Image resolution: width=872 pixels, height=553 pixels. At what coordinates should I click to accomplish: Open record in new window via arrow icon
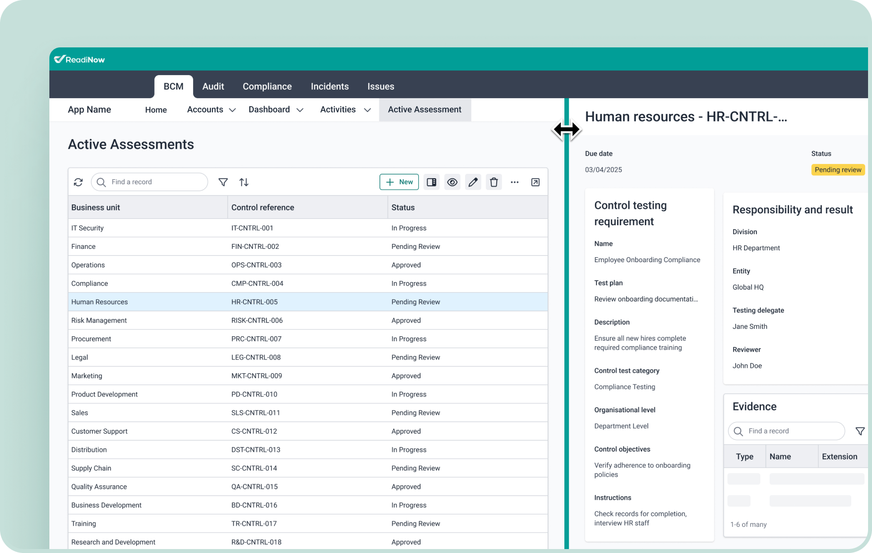pyautogui.click(x=535, y=182)
